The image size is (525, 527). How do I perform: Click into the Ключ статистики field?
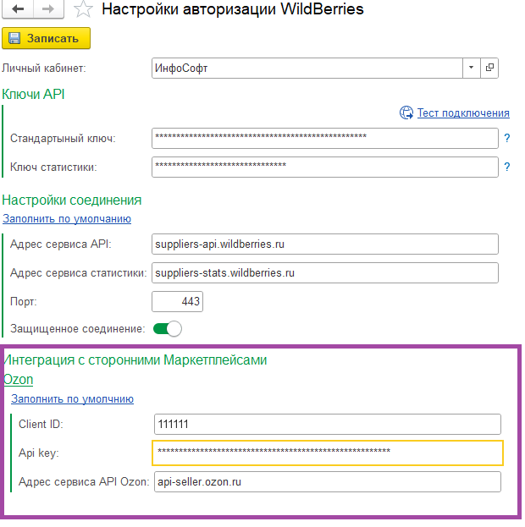point(325,167)
